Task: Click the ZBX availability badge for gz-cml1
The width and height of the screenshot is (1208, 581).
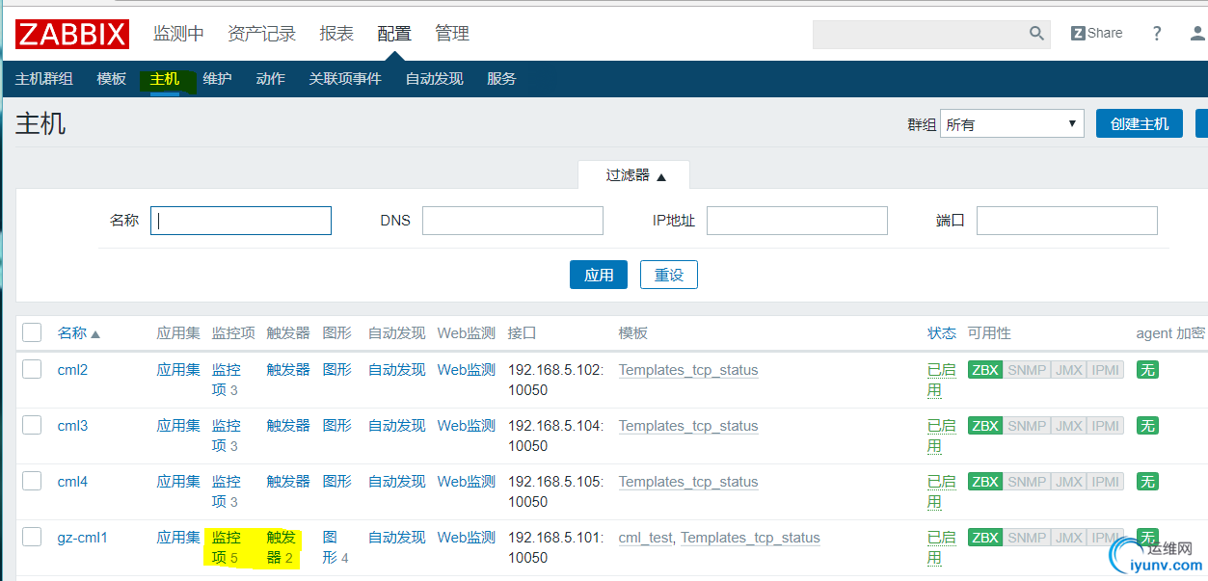Action: pos(985,538)
